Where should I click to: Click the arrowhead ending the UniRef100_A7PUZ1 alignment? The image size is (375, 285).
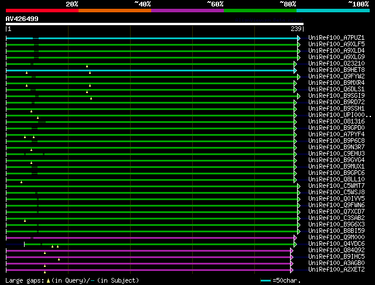click(299, 38)
